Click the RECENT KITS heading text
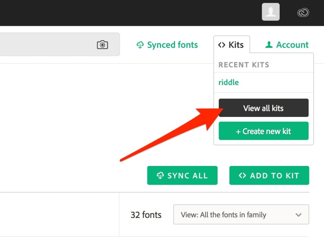Image resolution: width=324 pixels, height=251 pixels. click(244, 65)
